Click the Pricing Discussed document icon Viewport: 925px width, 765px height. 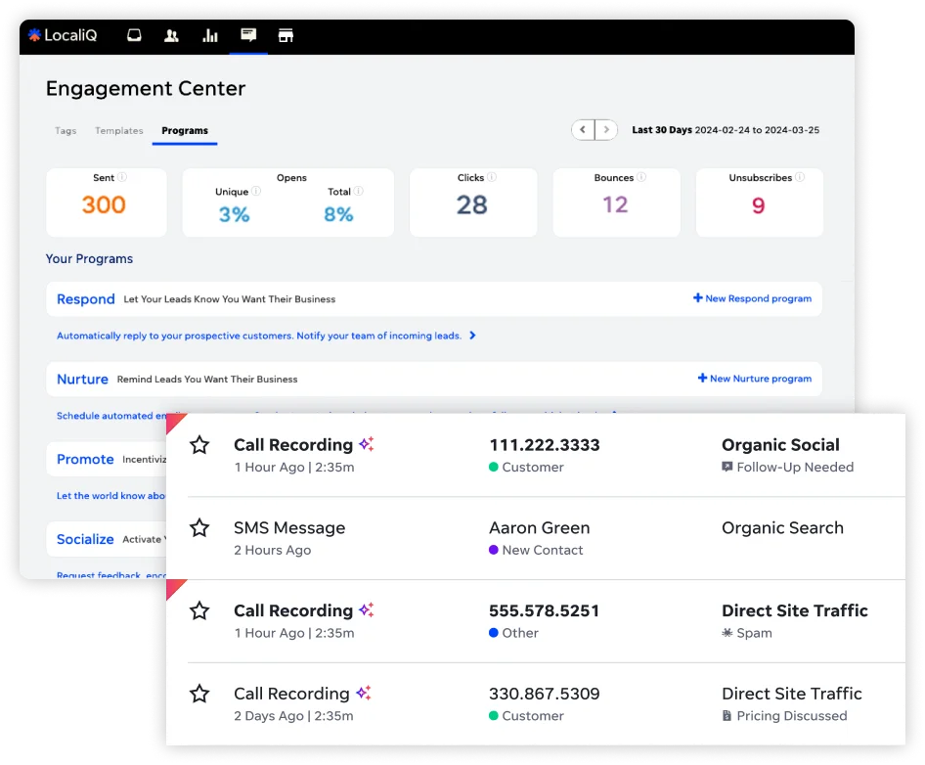[727, 716]
